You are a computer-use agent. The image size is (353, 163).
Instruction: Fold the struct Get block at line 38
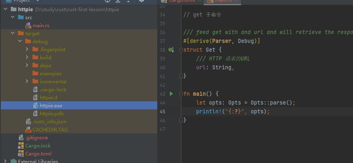pyautogui.click(x=181, y=50)
